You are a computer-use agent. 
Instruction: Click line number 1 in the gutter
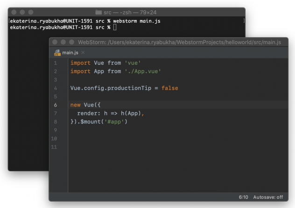(x=56, y=63)
